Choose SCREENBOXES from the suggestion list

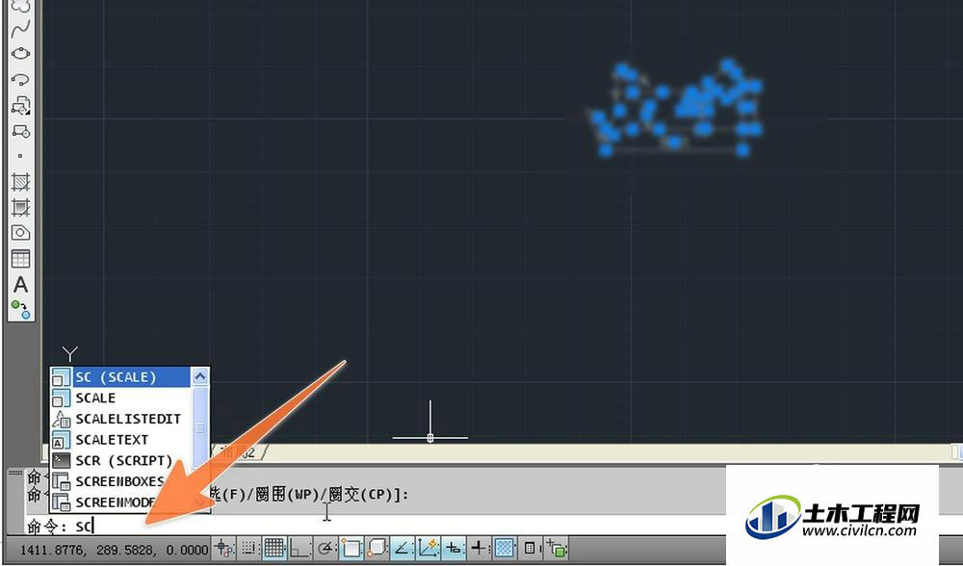[120, 481]
